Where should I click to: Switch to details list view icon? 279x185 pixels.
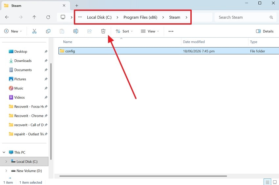point(267,182)
